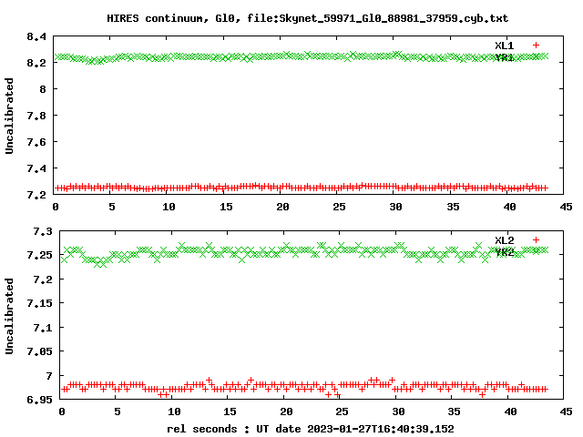This screenshot has width=583, height=437.
Task: Click y-axis tick value 7.4
Action: [36, 168]
